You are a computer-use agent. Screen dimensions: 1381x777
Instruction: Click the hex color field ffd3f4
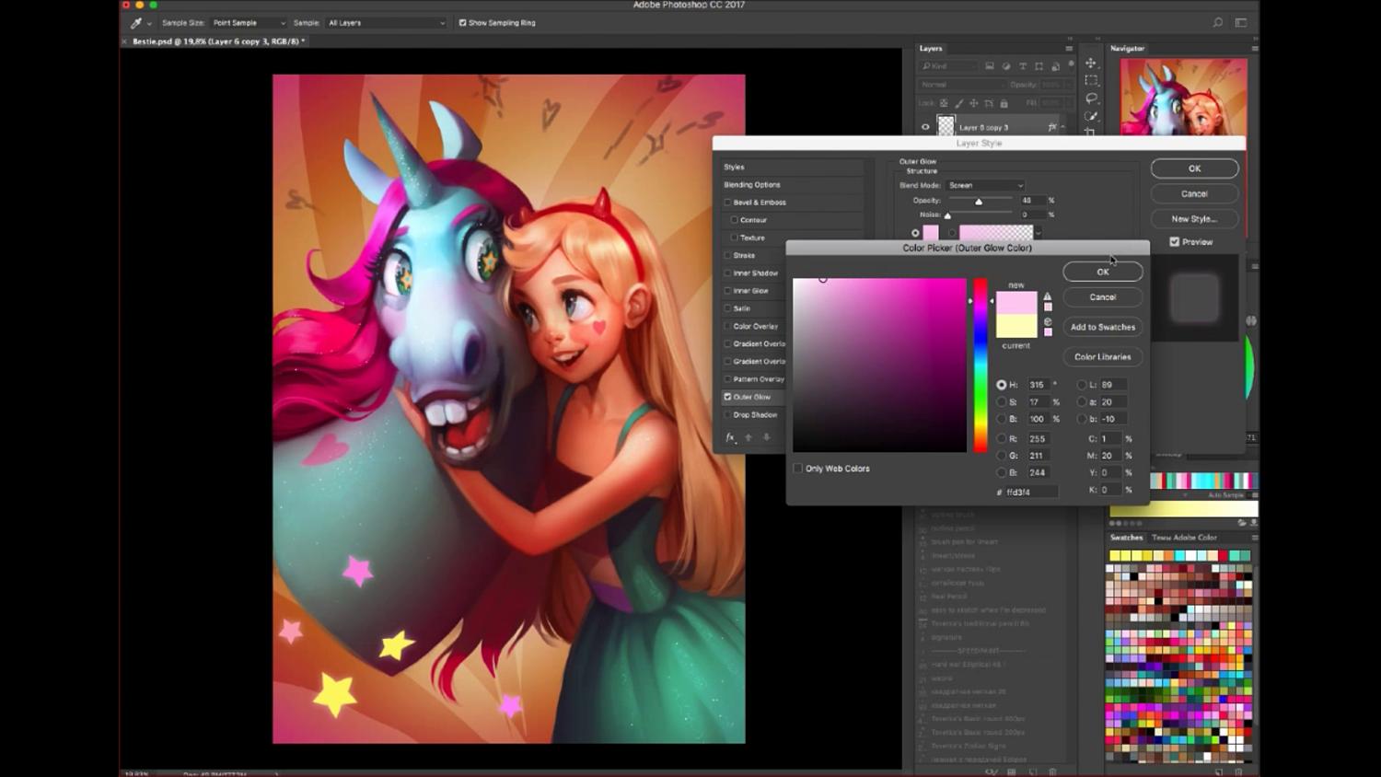coord(1031,493)
